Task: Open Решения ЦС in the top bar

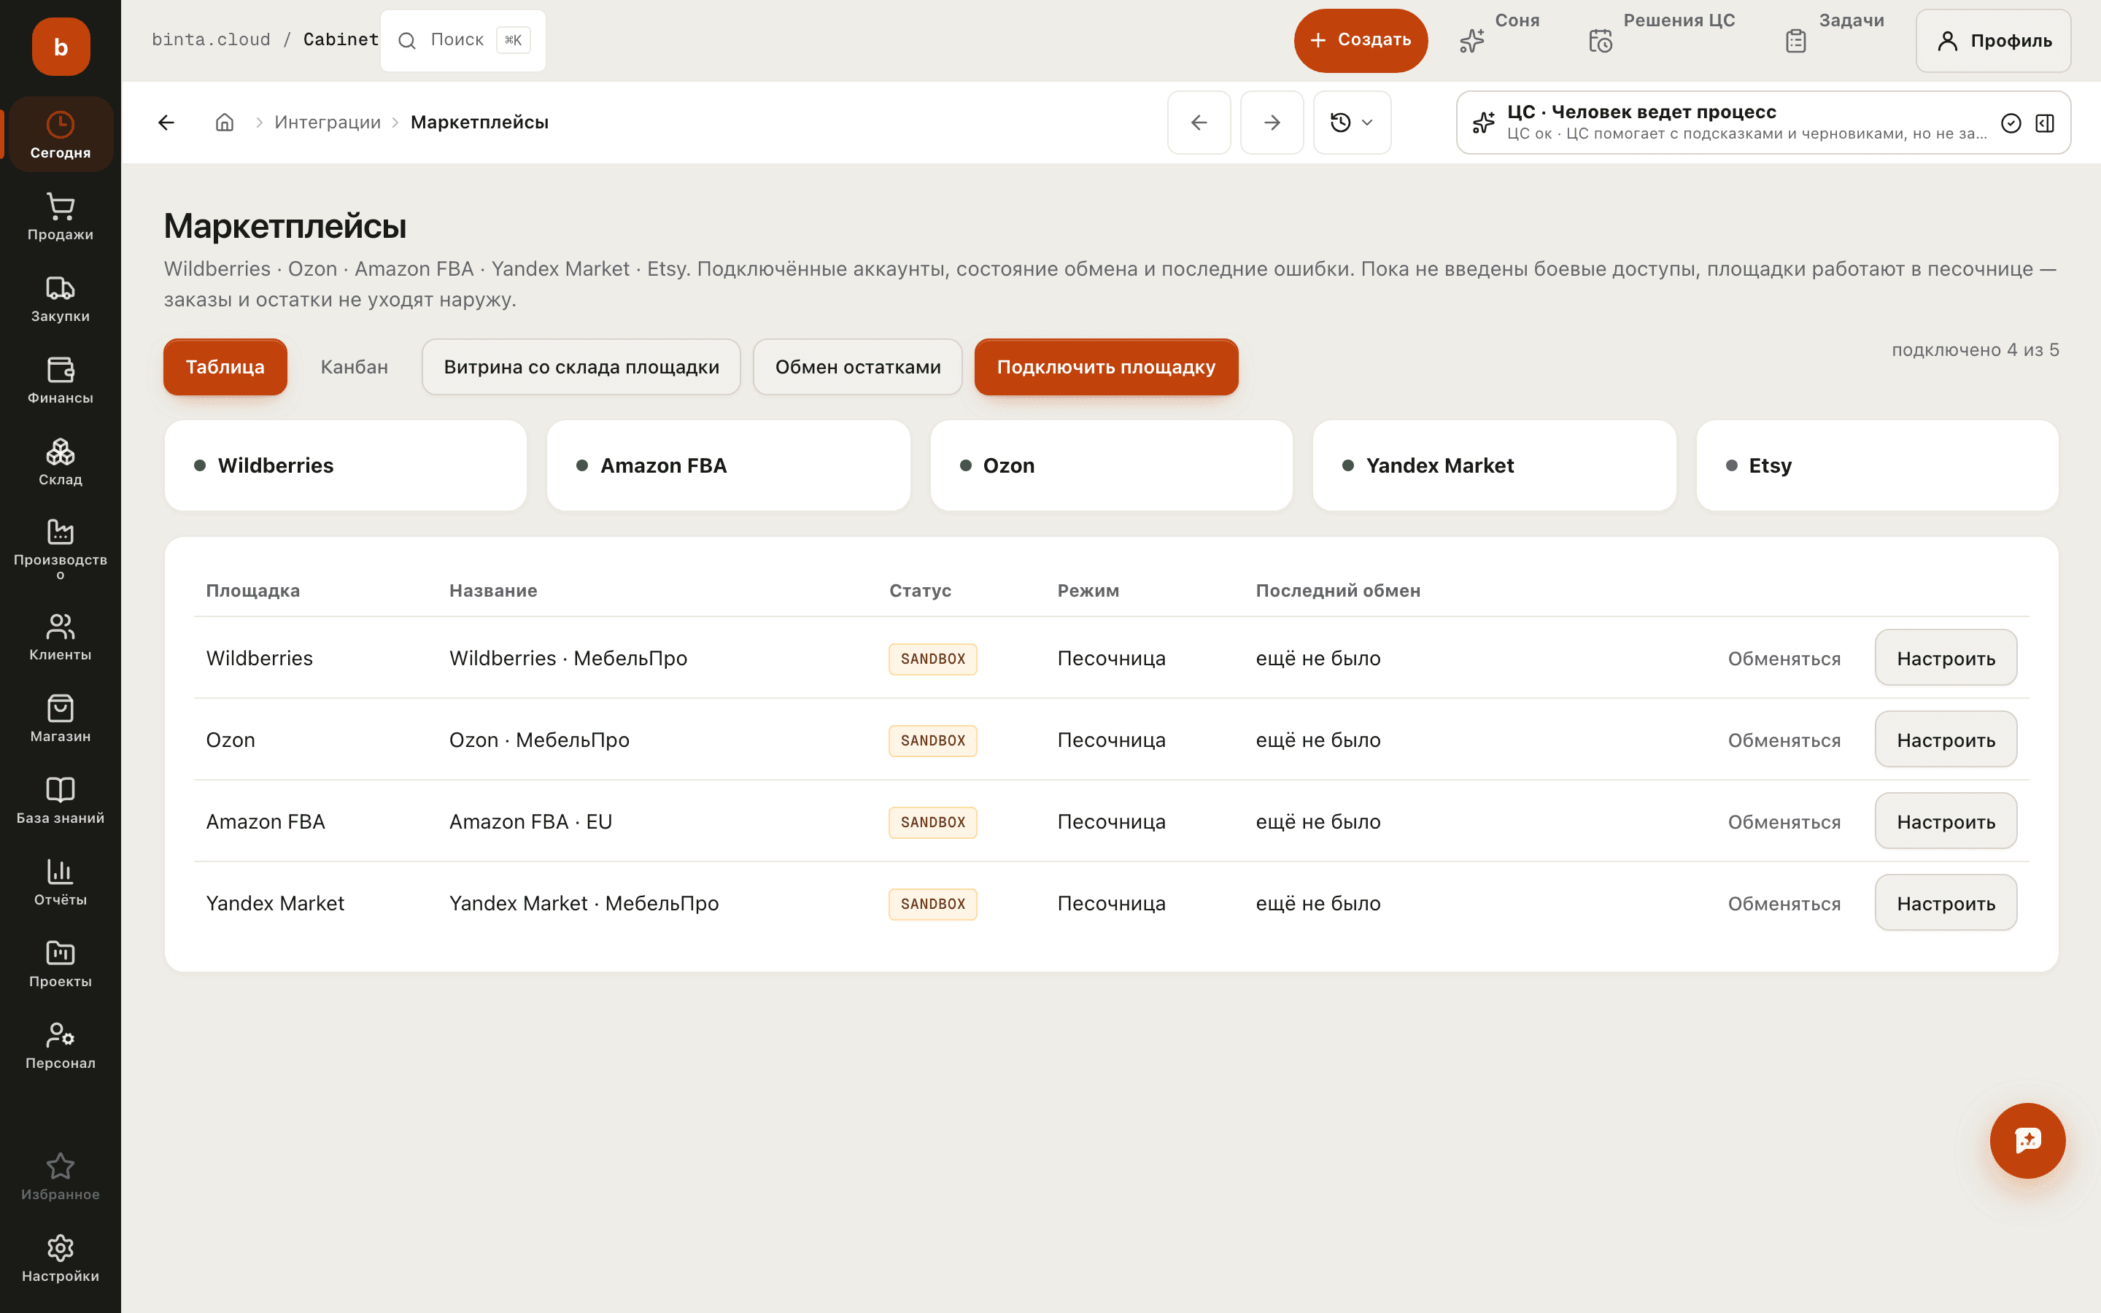Action: tap(1662, 39)
